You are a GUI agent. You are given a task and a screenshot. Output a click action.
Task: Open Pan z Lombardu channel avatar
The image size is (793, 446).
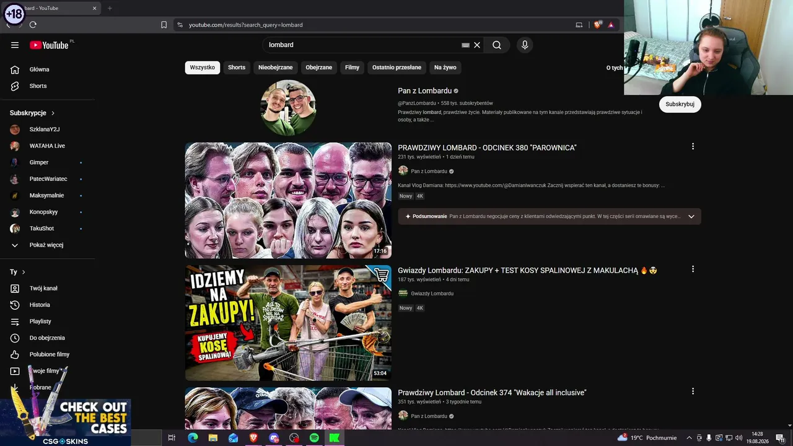click(288, 108)
